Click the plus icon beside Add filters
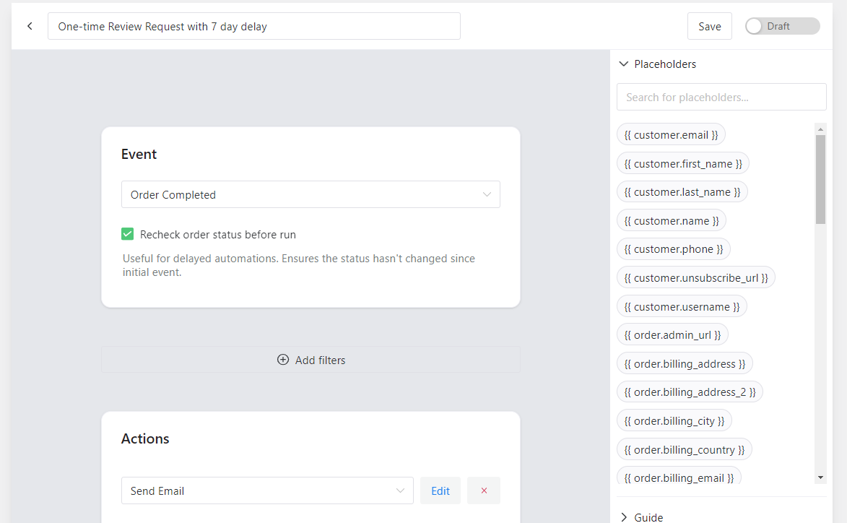847x523 pixels. tap(282, 360)
